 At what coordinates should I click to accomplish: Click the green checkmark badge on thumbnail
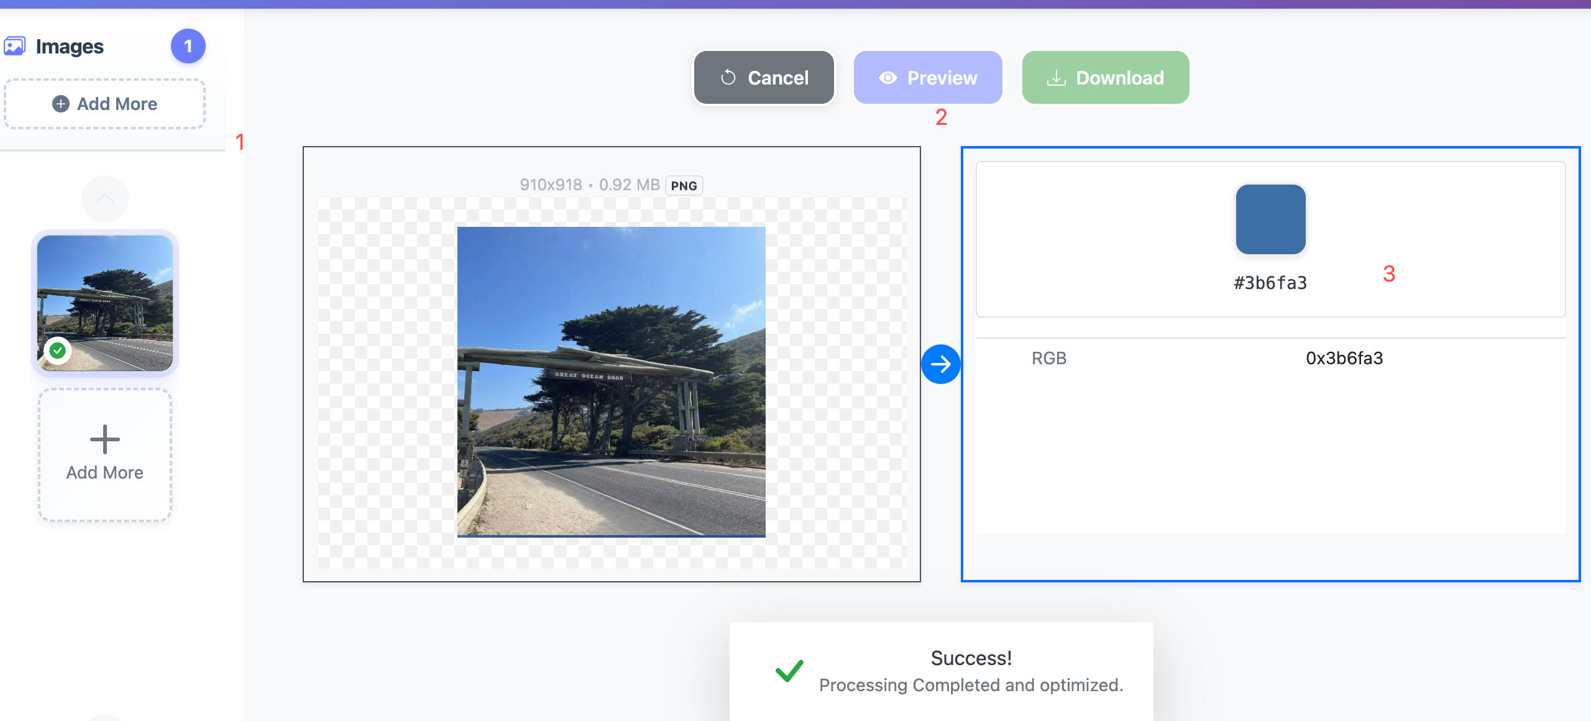coord(57,351)
